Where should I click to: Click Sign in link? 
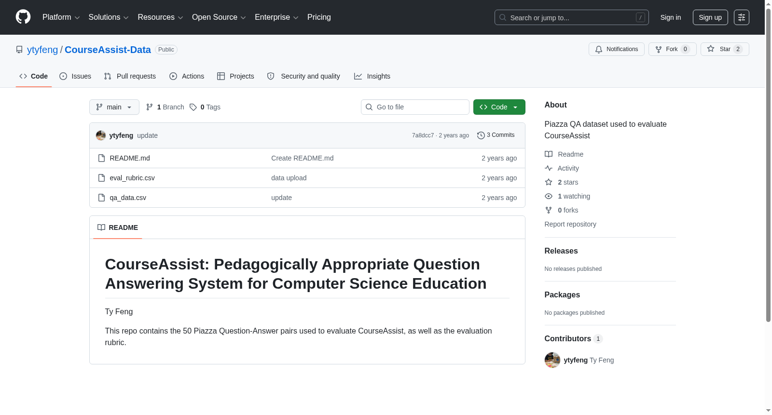(x=671, y=17)
